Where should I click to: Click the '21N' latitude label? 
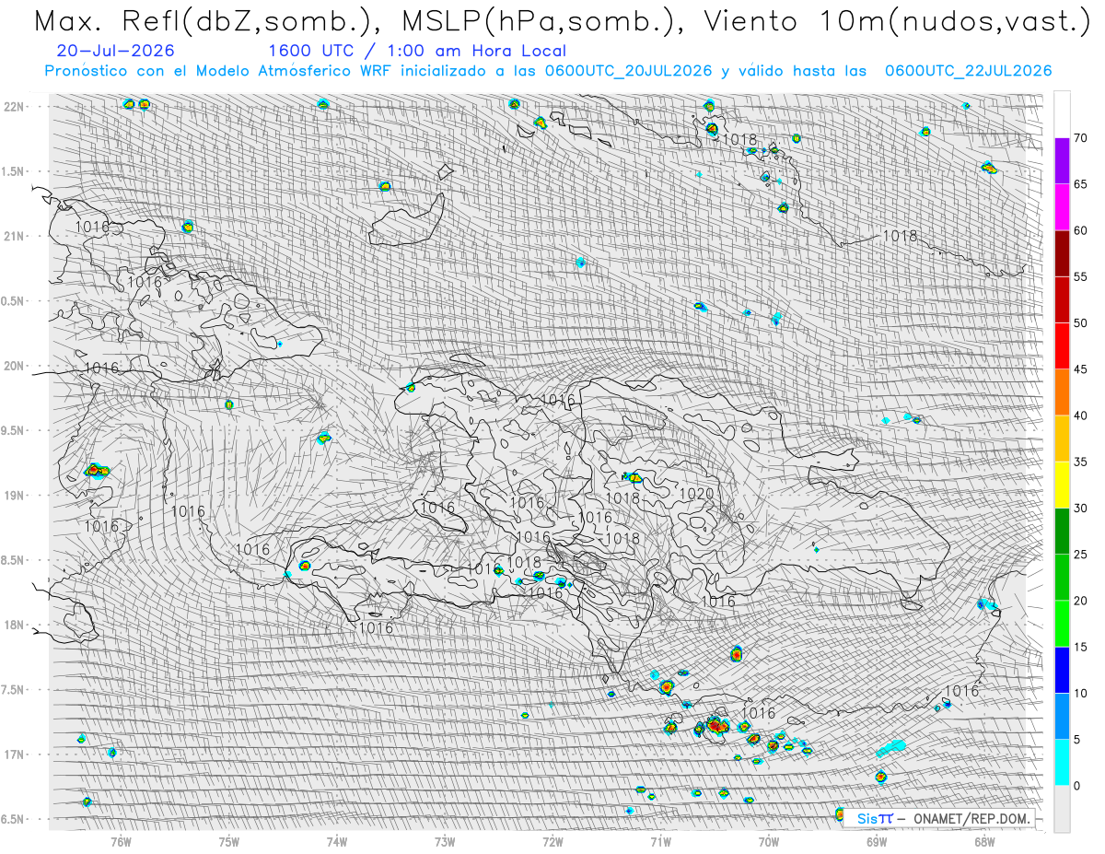(x=13, y=237)
